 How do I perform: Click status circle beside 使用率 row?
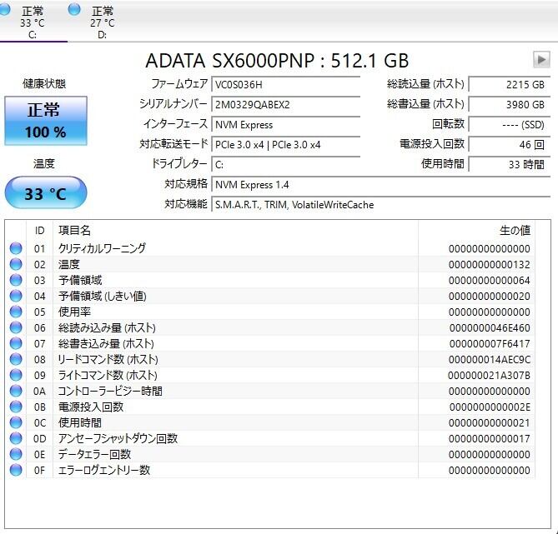[16, 312]
